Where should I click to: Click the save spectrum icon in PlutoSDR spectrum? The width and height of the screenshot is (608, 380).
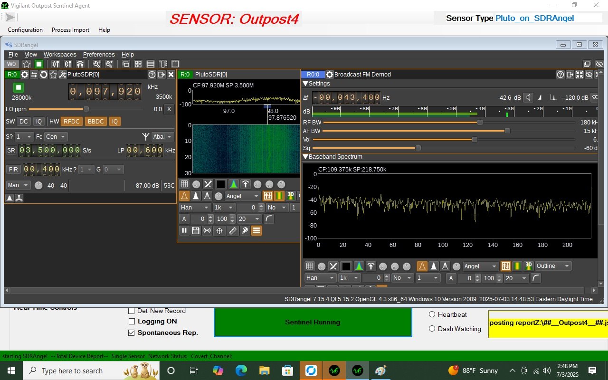pos(195,231)
